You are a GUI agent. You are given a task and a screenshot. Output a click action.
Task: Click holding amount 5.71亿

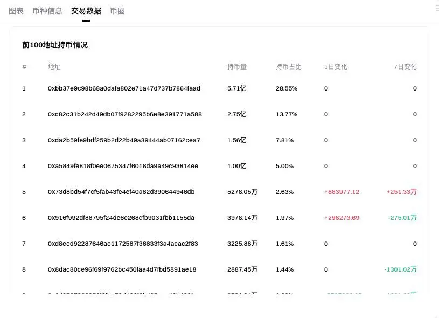tap(237, 88)
